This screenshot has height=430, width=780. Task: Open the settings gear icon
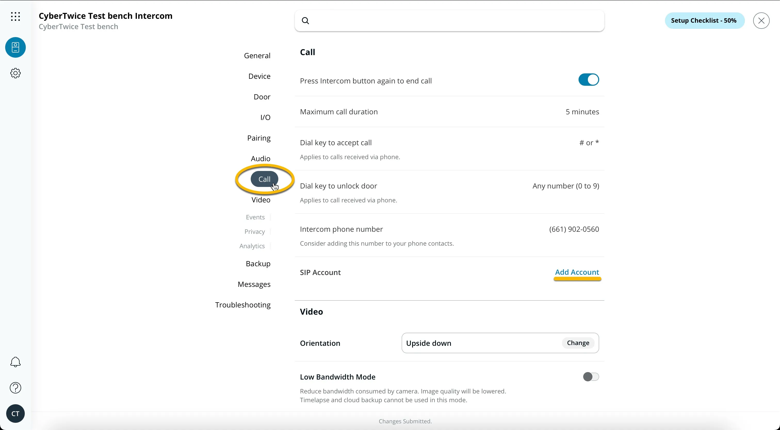pos(15,73)
